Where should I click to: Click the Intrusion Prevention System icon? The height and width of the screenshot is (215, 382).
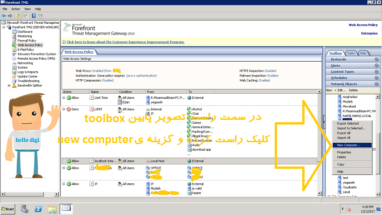(14, 54)
